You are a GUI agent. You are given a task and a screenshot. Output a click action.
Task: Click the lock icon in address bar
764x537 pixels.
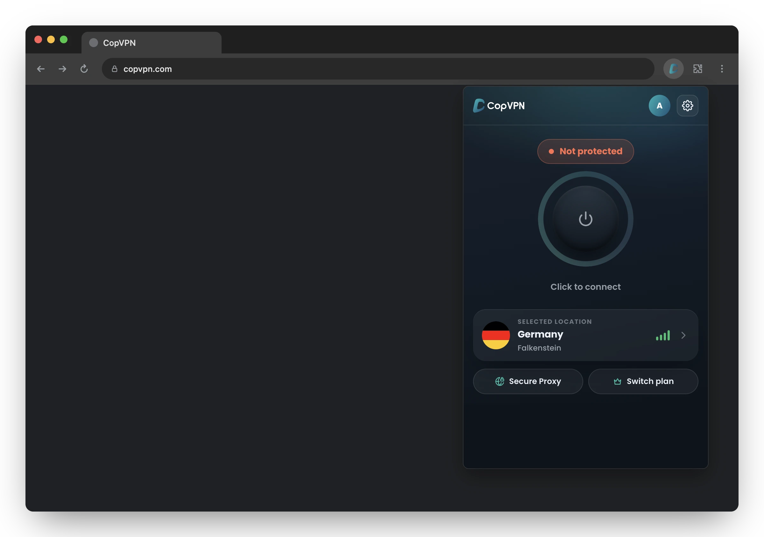pos(115,69)
